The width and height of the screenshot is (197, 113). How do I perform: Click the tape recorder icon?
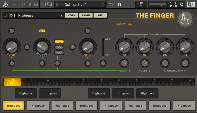111,4
